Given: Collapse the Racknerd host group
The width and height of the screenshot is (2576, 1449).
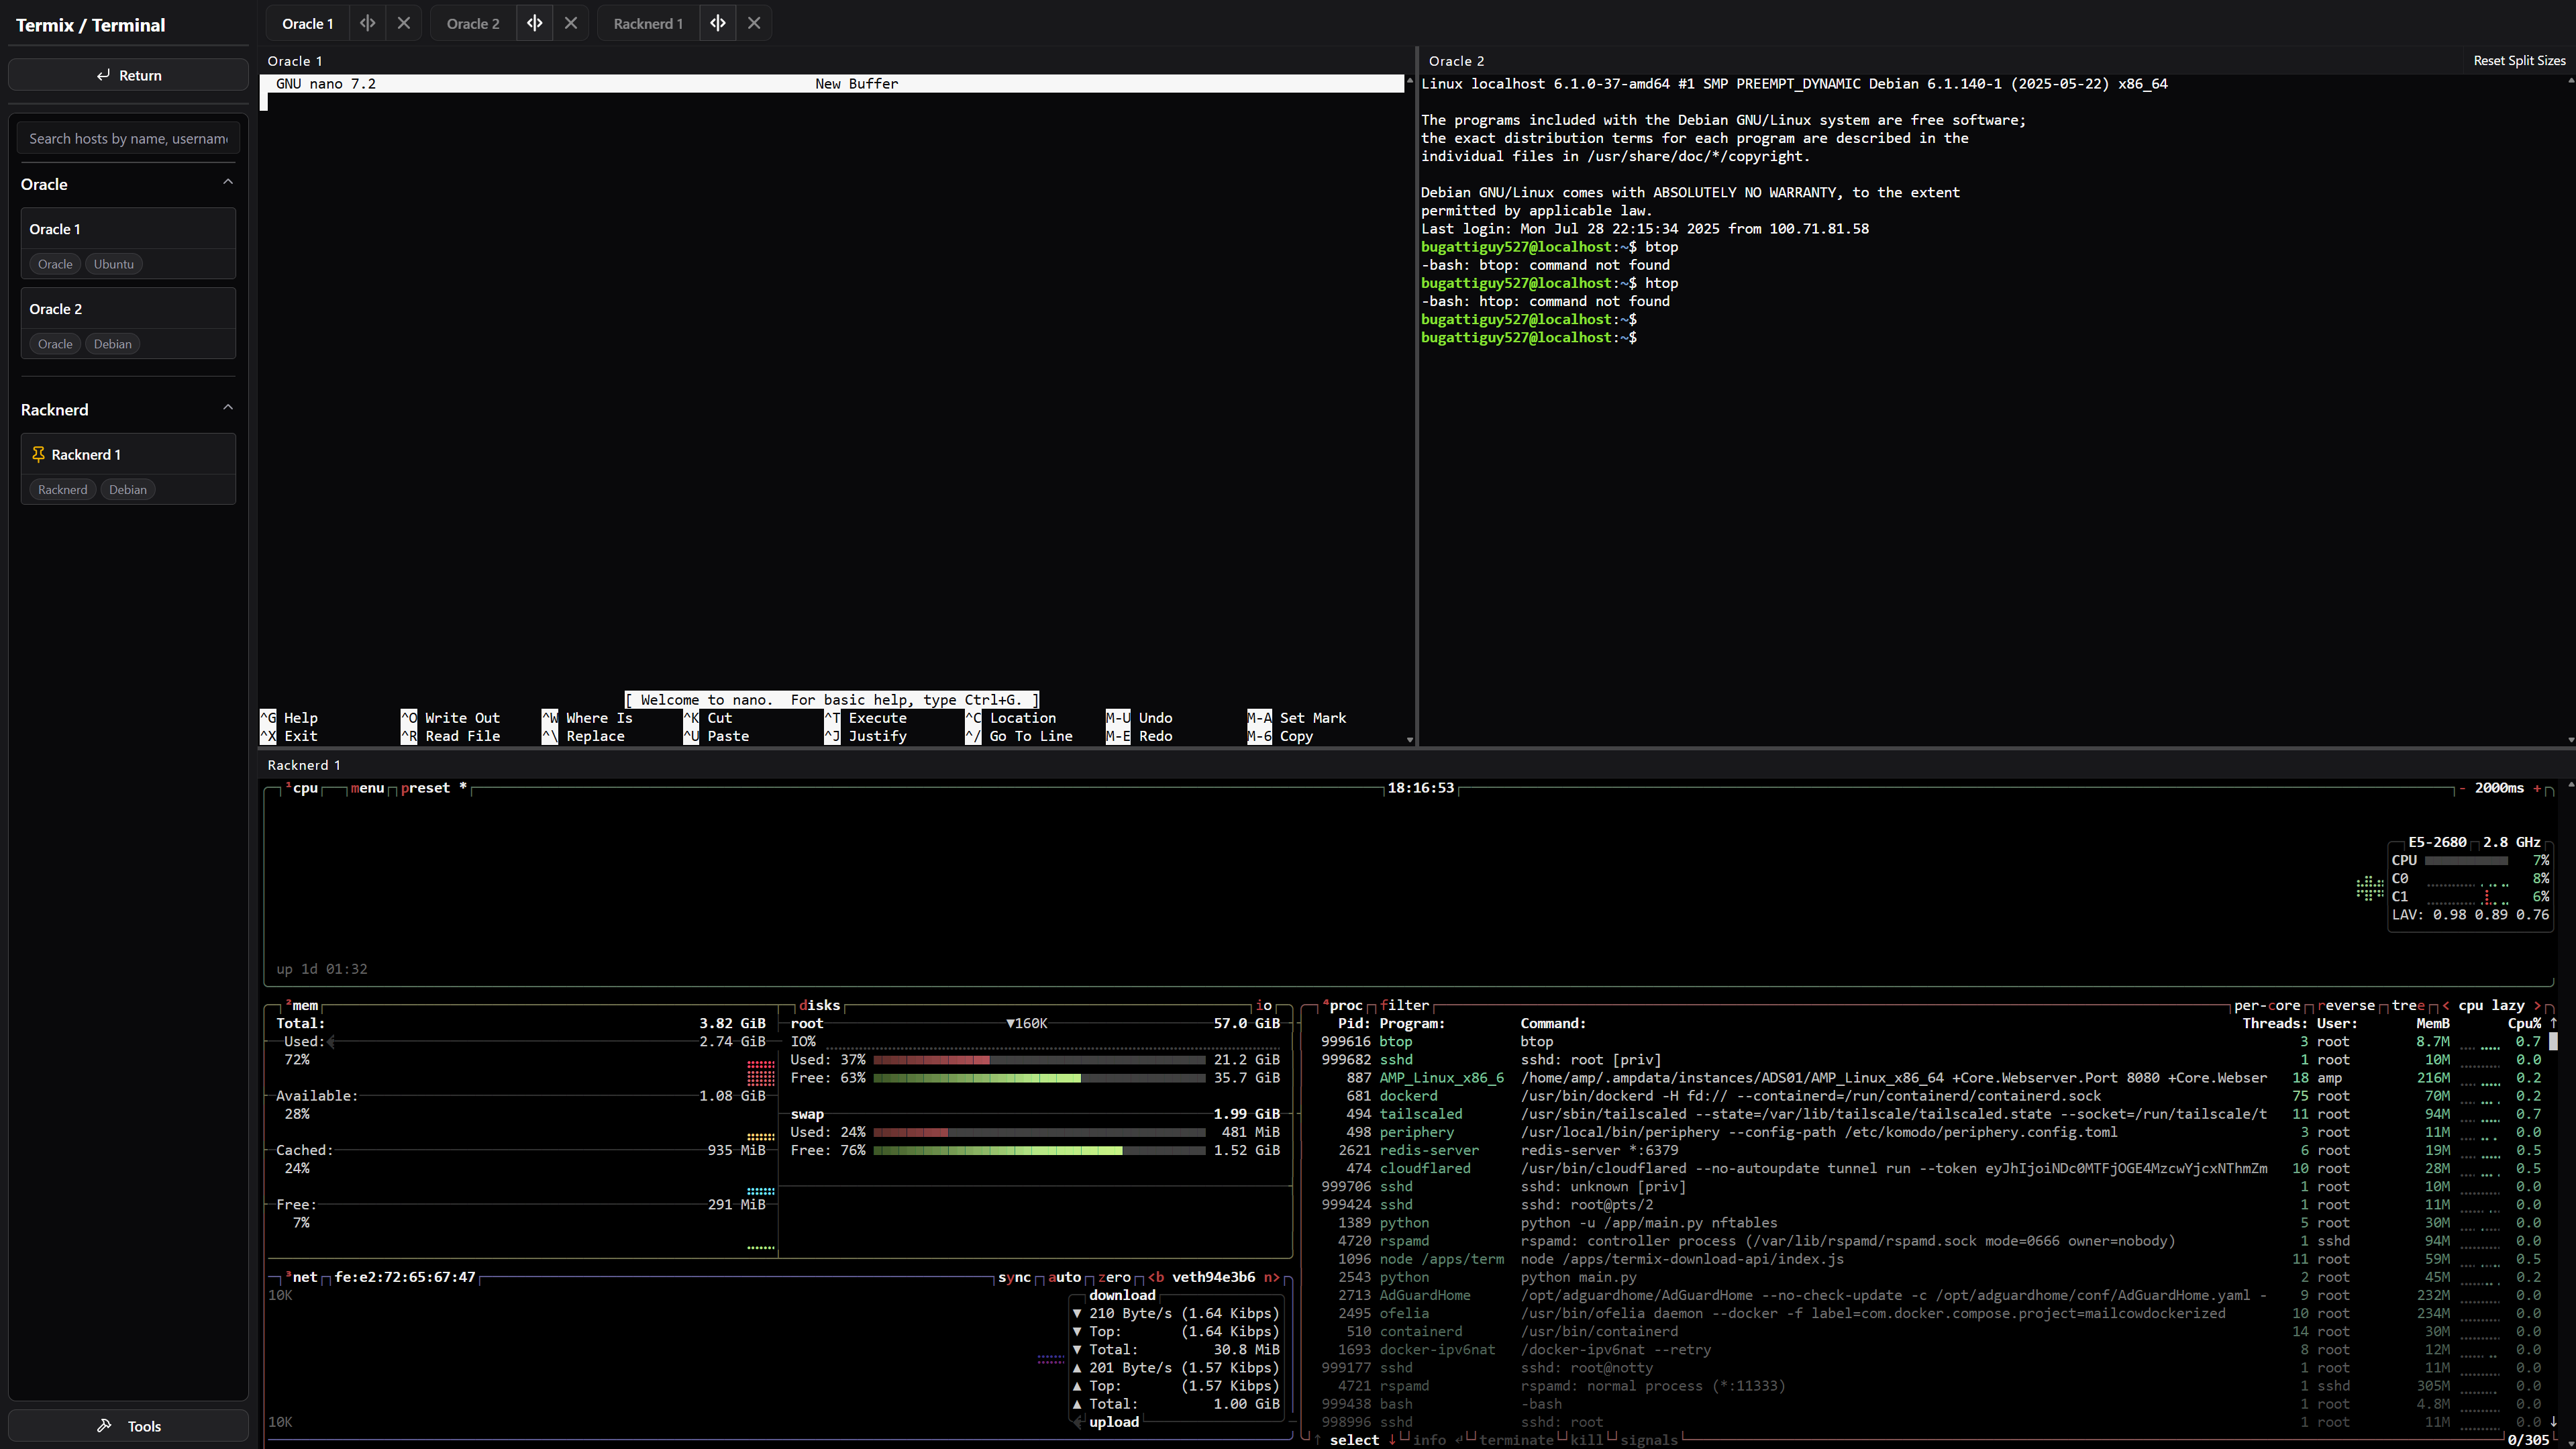Looking at the screenshot, I should point(227,408).
